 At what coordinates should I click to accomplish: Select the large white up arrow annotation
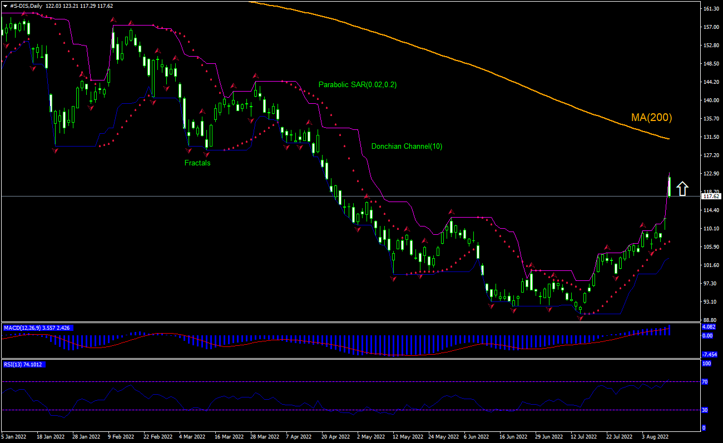point(683,189)
